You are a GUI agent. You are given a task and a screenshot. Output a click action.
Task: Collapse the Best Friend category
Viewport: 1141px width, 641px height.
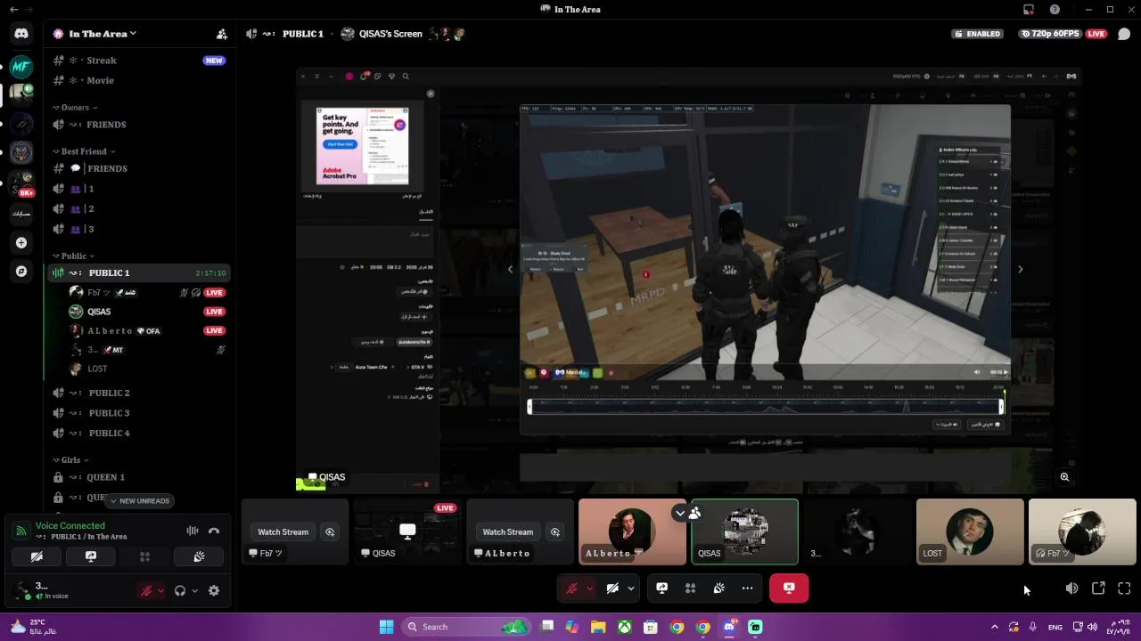coord(84,151)
